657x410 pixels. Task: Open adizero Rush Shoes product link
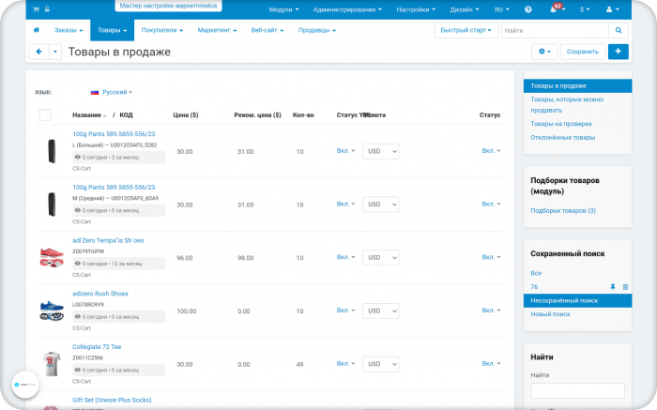point(100,294)
